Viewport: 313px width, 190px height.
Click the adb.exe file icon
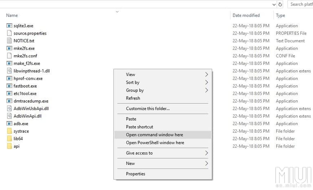tap(10, 124)
